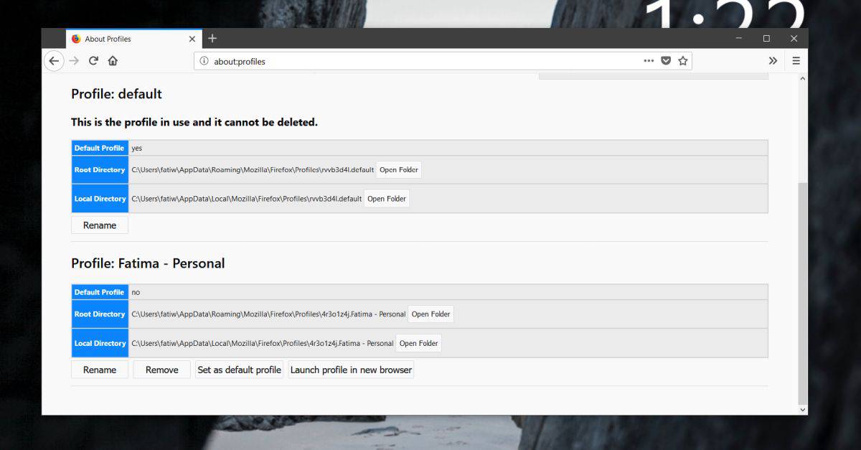Select the 'Profile: default' heading
The width and height of the screenshot is (861, 450).
tap(116, 94)
